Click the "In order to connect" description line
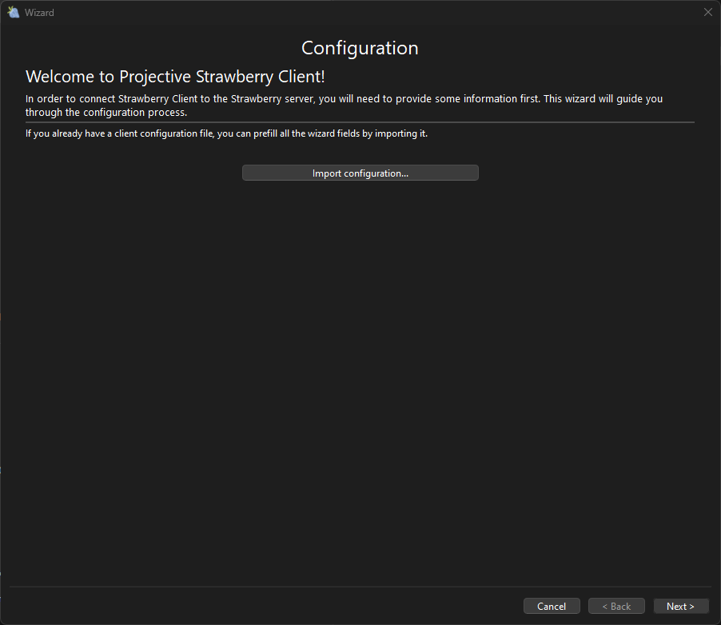 (x=344, y=99)
